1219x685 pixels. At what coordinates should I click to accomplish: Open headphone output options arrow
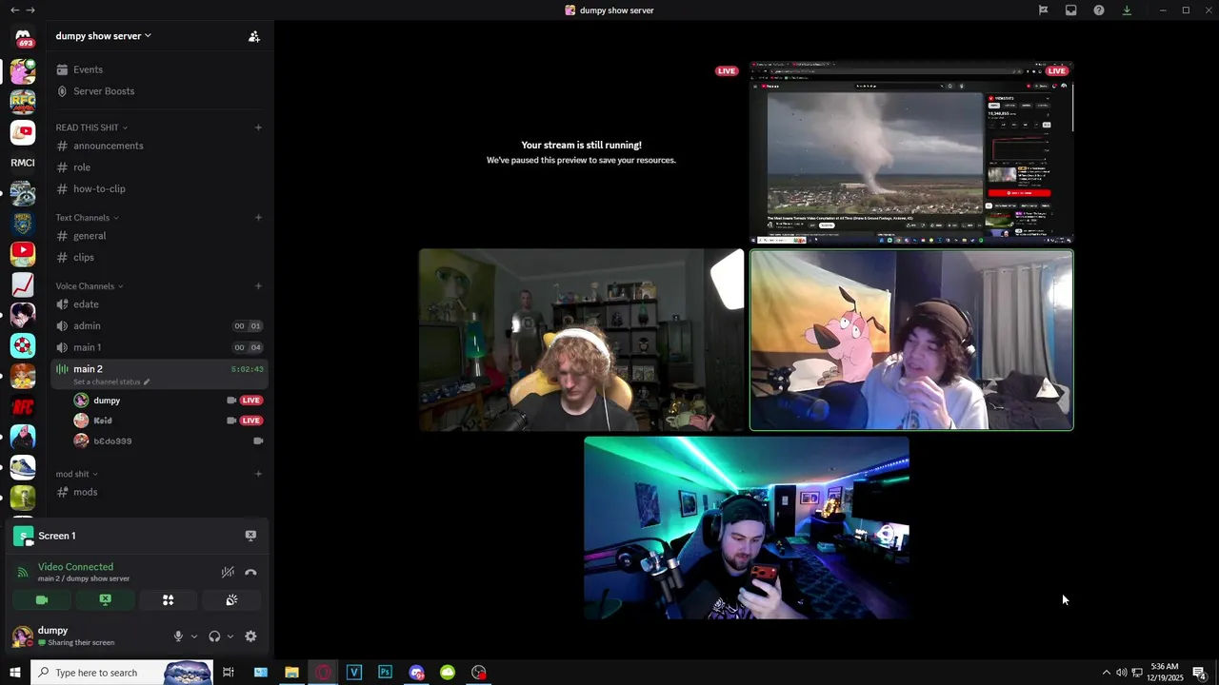coord(230,636)
